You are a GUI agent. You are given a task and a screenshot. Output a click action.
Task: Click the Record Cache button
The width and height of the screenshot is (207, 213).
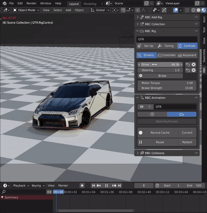[x=158, y=133]
